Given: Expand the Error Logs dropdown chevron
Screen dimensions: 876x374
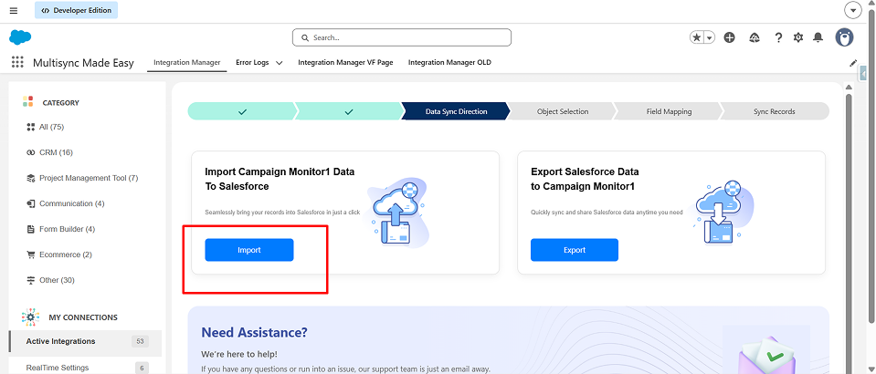Looking at the screenshot, I should click(x=280, y=63).
